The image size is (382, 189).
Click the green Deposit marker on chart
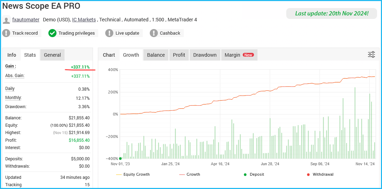(x=120, y=159)
